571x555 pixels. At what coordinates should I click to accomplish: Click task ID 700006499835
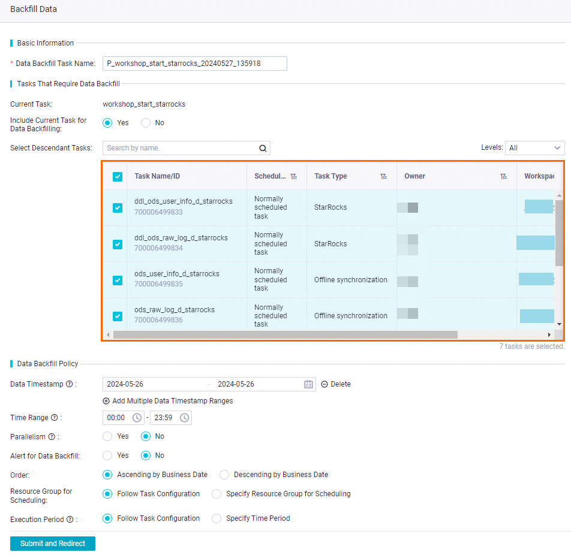(x=158, y=284)
